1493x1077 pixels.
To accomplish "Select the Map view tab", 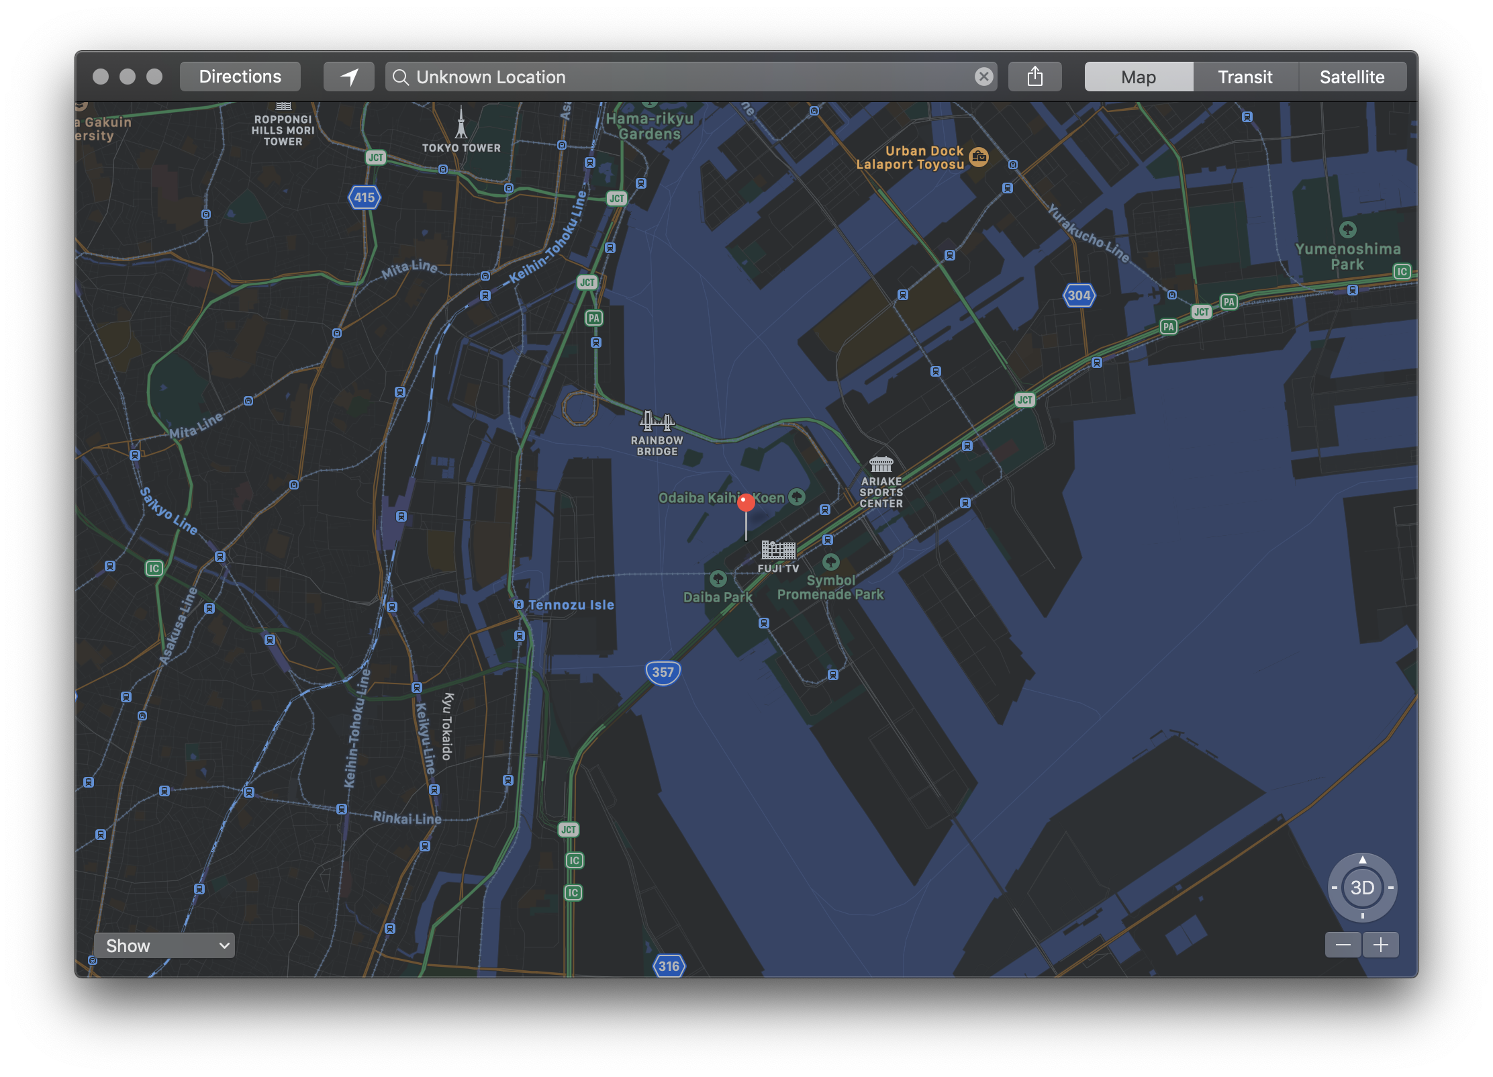I will click(1138, 77).
